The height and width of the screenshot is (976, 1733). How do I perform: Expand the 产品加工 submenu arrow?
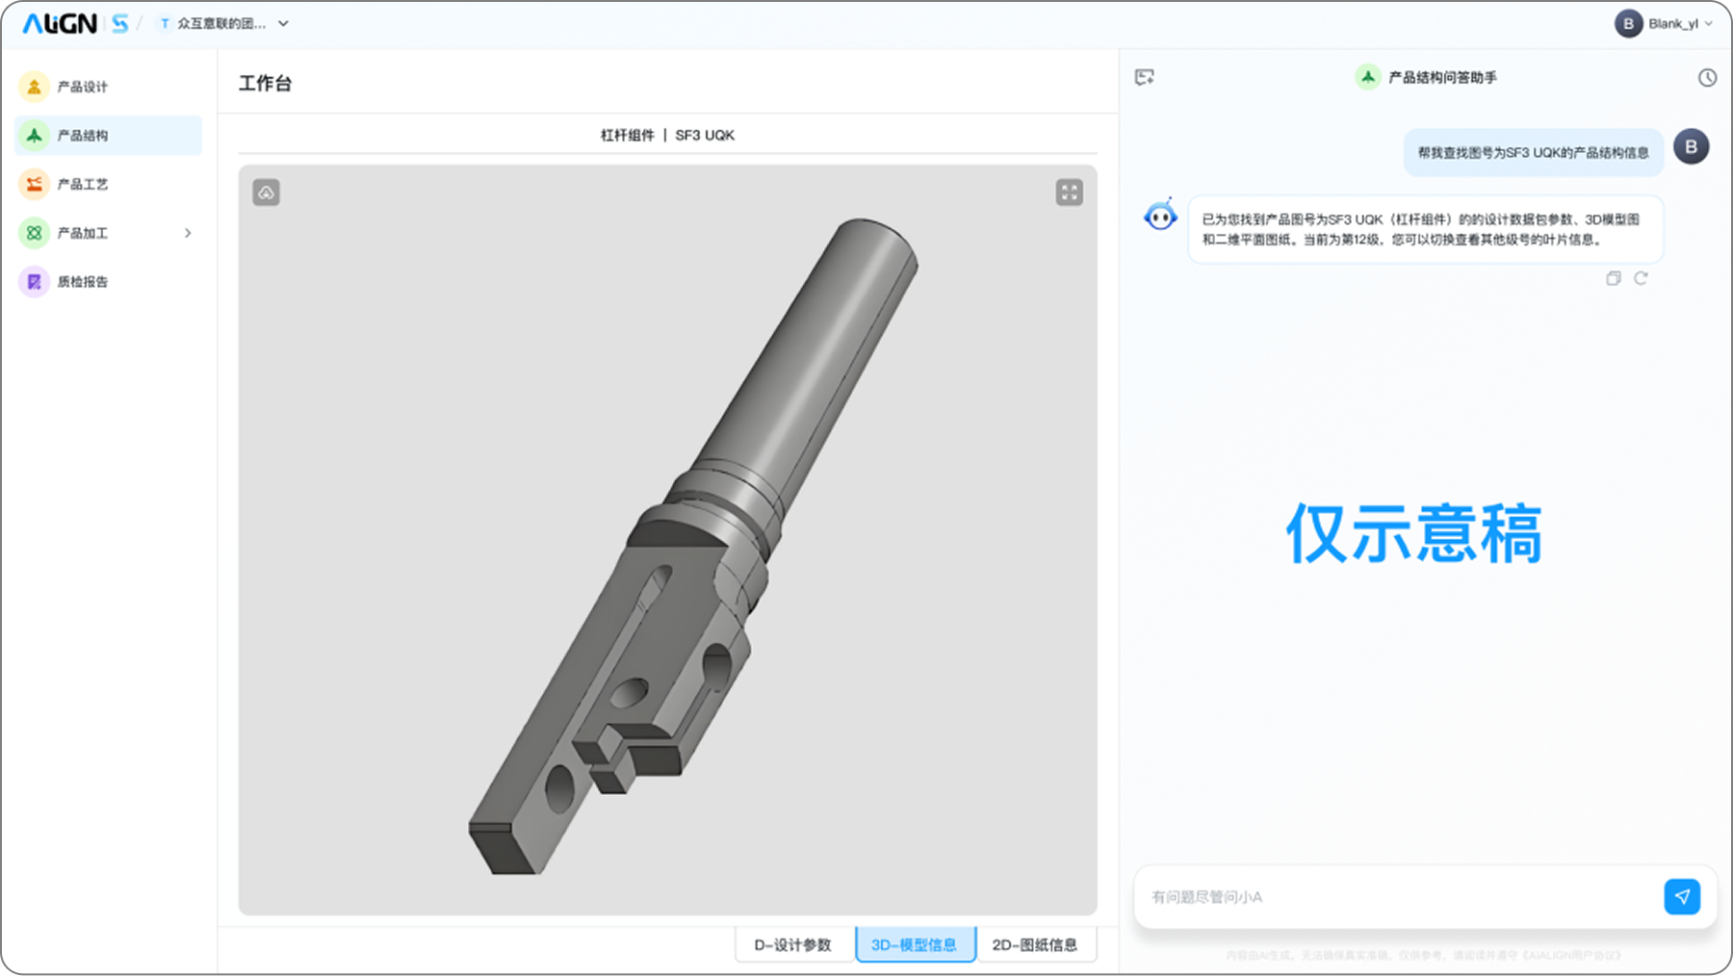188,233
